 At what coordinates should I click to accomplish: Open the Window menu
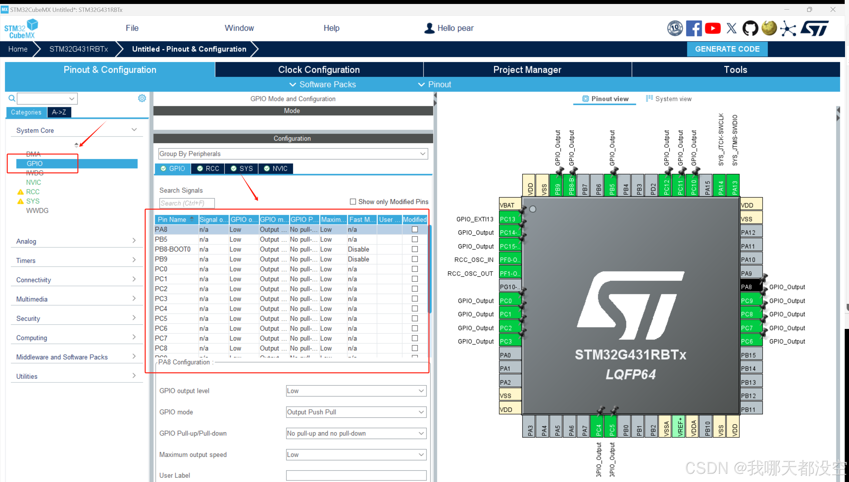(x=239, y=28)
